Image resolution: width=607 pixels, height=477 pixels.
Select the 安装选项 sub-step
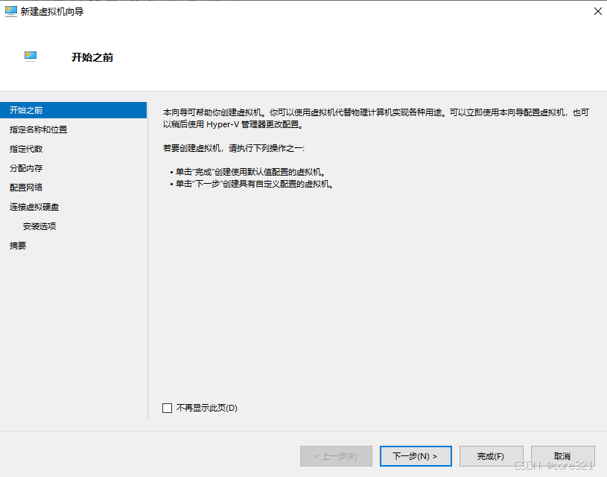[39, 226]
